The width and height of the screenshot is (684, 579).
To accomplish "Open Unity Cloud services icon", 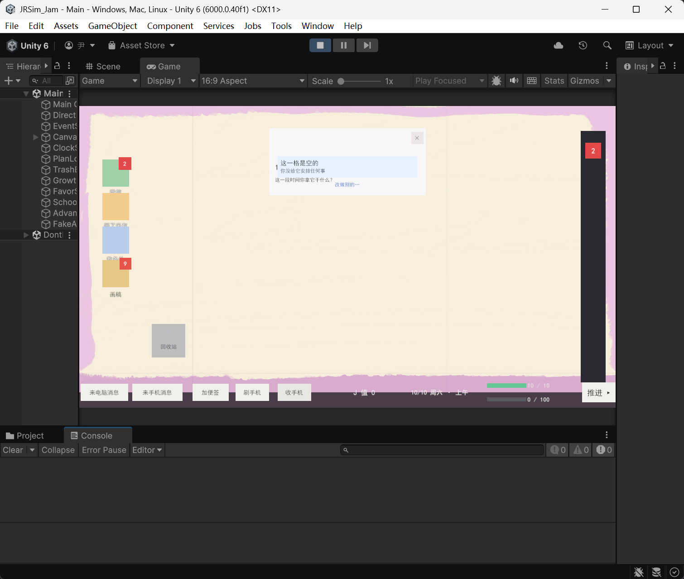I will click(x=559, y=45).
